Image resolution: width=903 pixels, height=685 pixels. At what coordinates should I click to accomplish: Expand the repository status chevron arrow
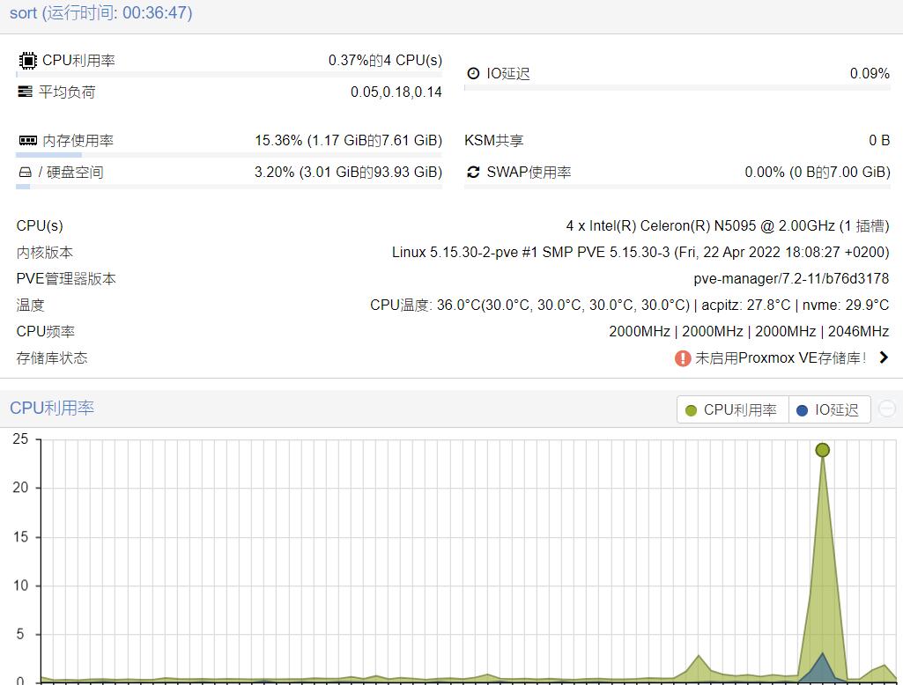tap(884, 357)
